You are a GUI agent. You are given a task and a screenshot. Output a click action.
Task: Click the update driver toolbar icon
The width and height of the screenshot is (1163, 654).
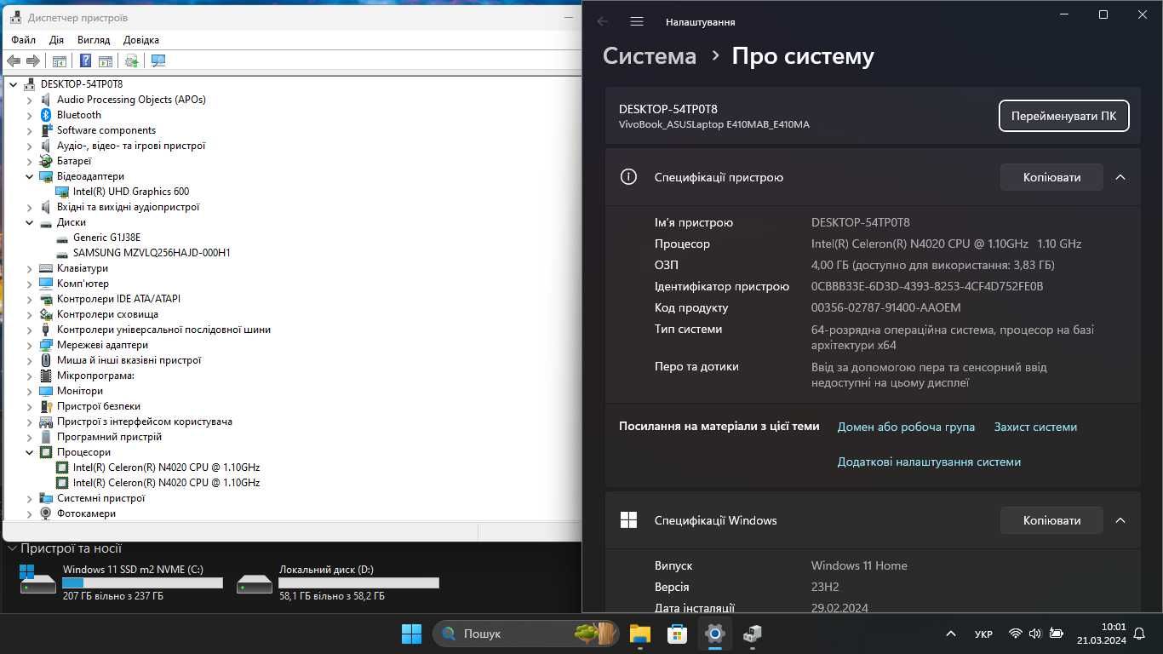tap(132, 60)
